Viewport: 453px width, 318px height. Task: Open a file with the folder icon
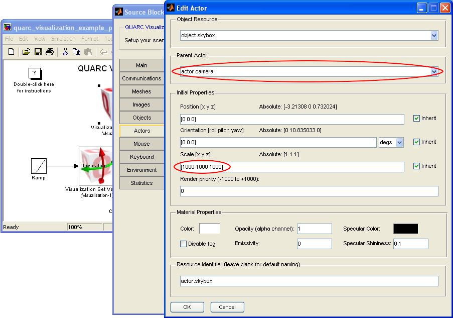26,52
